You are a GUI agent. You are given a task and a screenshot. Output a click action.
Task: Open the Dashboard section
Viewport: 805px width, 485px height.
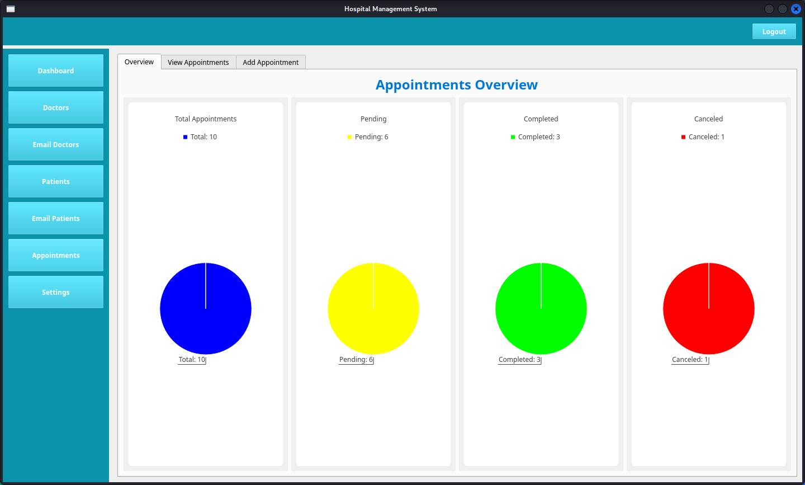point(55,70)
